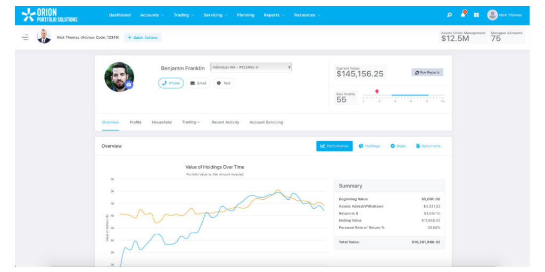Open Nick Thomas user avatar in header
Screen dimensions: 545x272
pos(492,15)
